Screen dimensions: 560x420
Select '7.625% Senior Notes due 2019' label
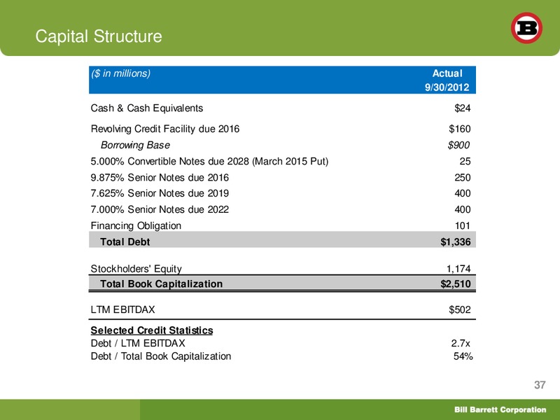click(x=160, y=193)
